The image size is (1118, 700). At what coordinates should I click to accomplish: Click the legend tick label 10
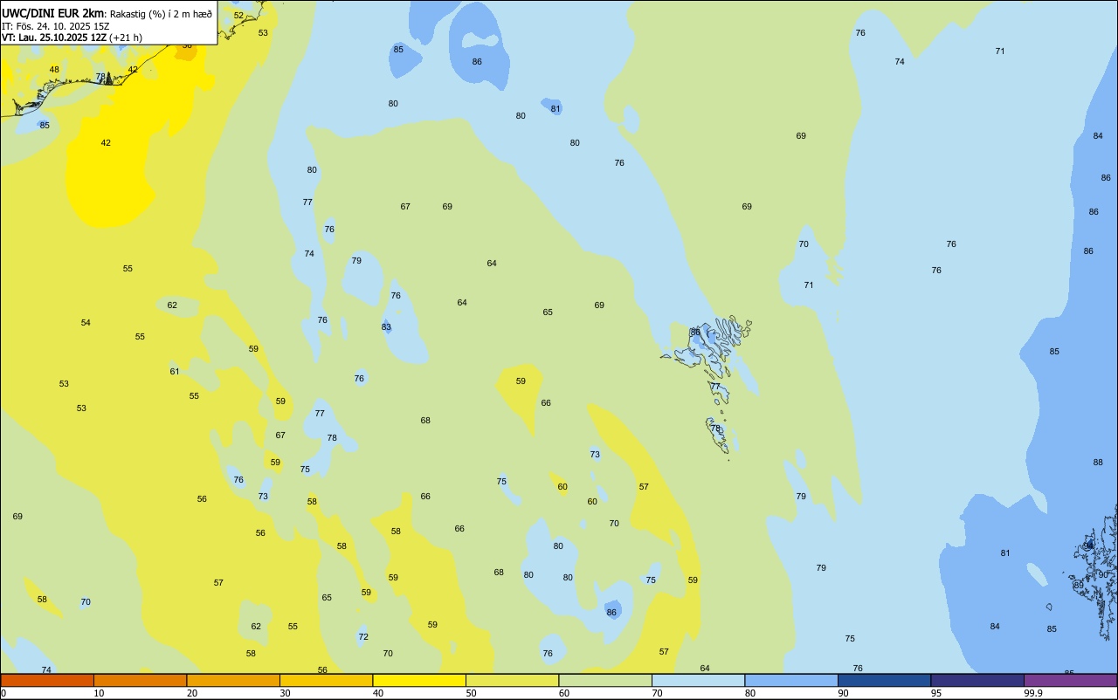click(x=99, y=693)
